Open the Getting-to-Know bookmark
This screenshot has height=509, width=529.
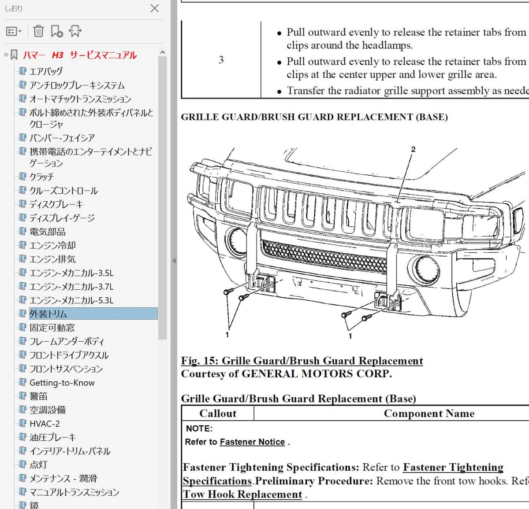pos(62,383)
